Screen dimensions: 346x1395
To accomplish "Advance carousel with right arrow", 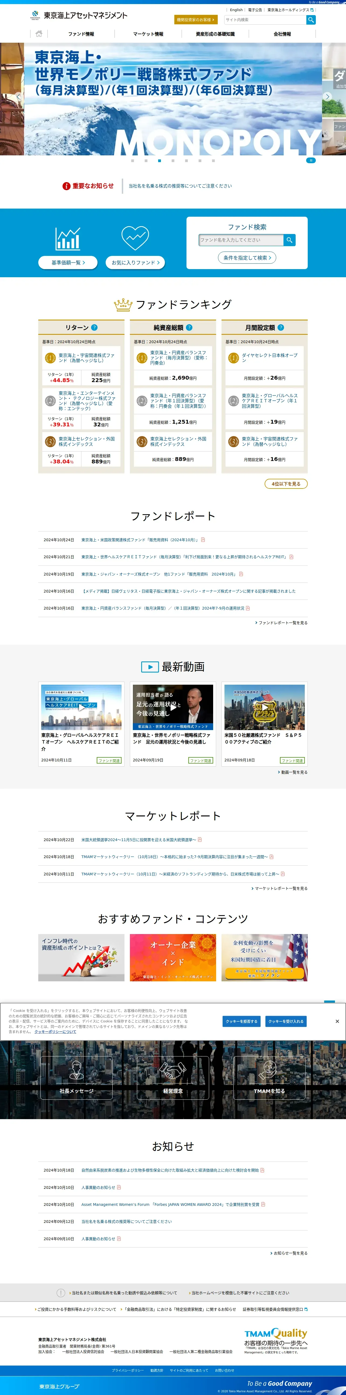I will coord(327,97).
